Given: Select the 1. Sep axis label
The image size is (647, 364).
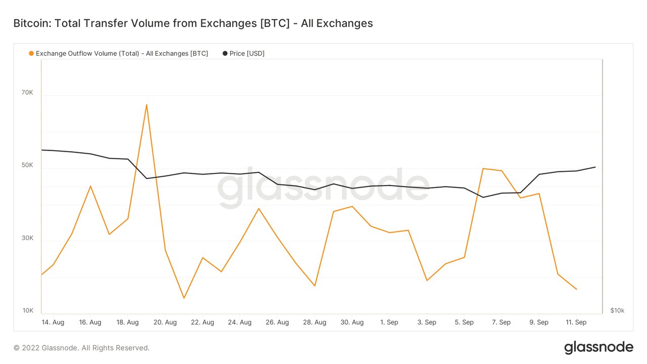Looking at the screenshot, I should point(389,322).
